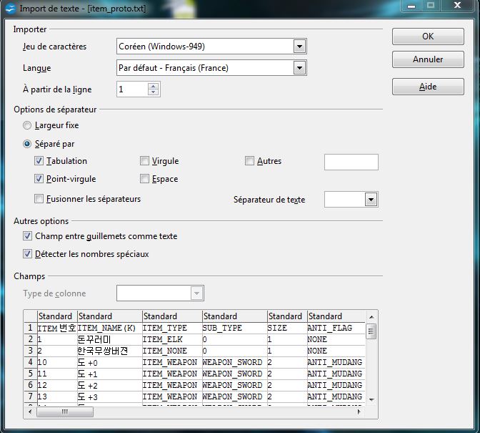Increase the starting line number stepper
480x433 pixels.
pos(153,86)
